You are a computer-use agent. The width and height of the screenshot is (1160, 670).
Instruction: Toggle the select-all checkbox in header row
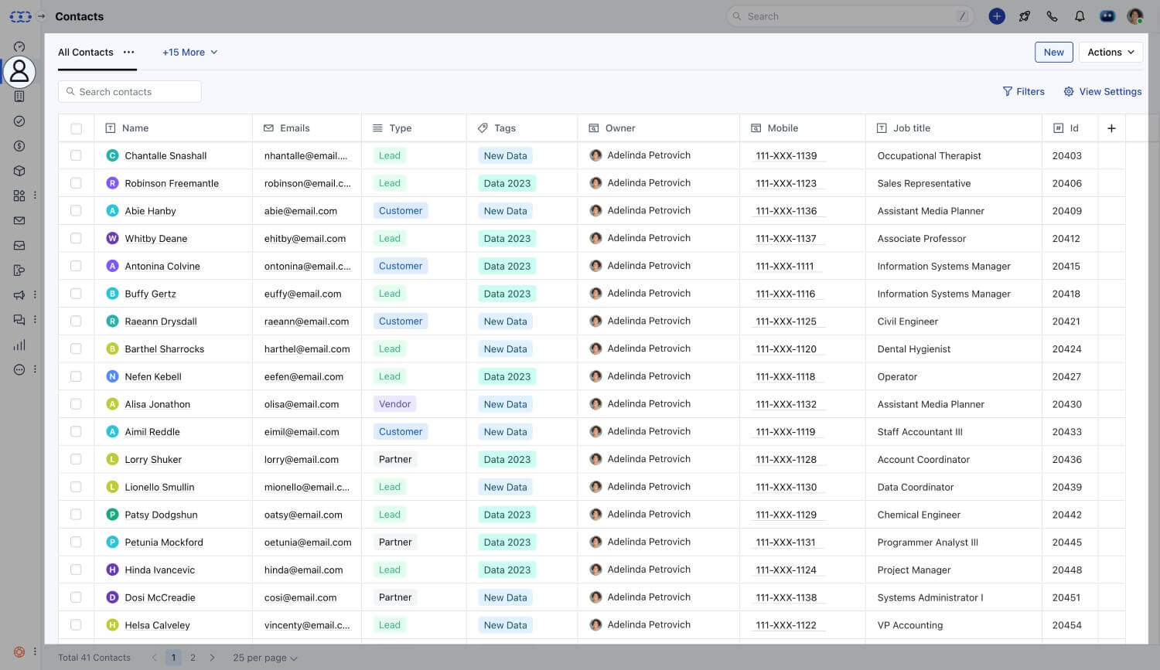(76, 128)
